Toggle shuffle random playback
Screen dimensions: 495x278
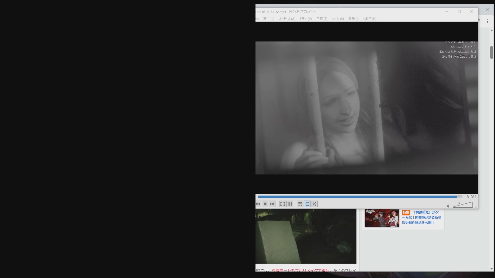click(314, 204)
